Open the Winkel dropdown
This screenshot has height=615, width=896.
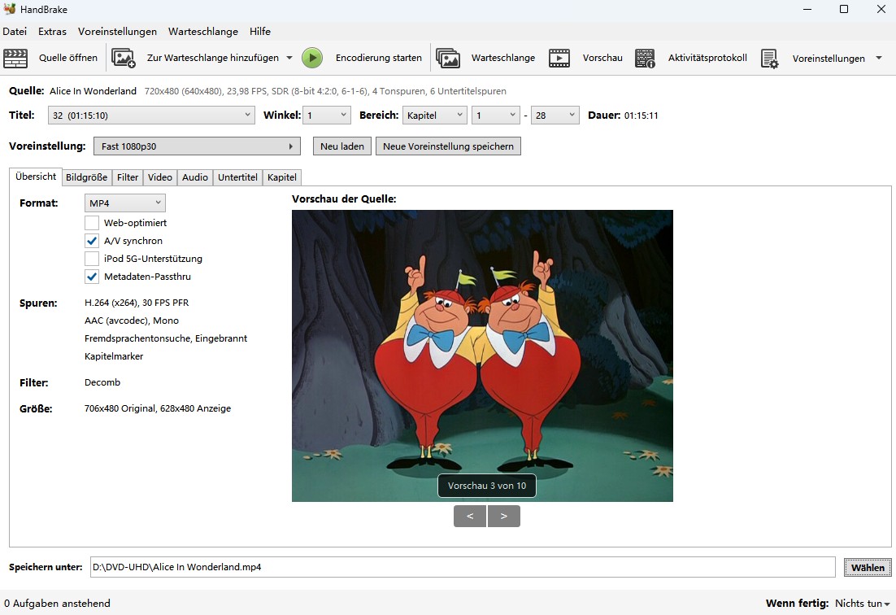[326, 116]
